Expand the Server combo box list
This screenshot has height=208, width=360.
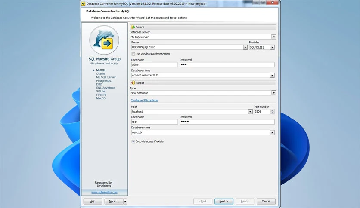[245, 47]
